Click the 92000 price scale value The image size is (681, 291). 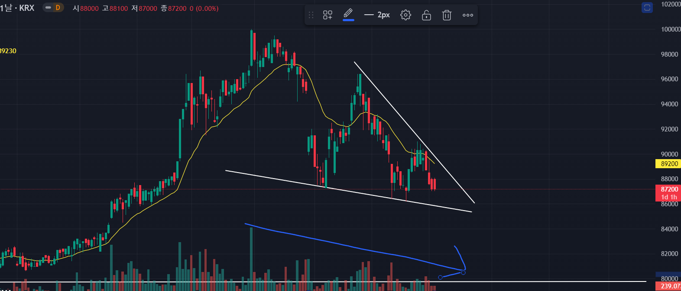670,129
